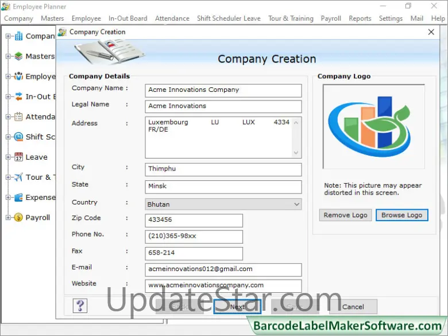Viewport: 448px width, 336px height.
Task: Click the Company buildings icon in sidebar
Action: point(18,36)
